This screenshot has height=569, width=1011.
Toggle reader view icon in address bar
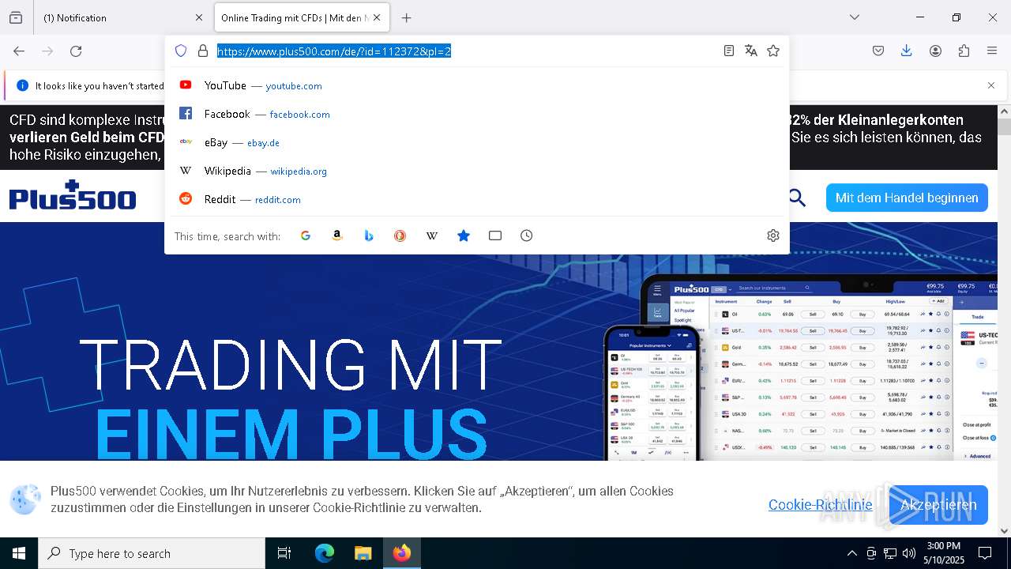[729, 51]
